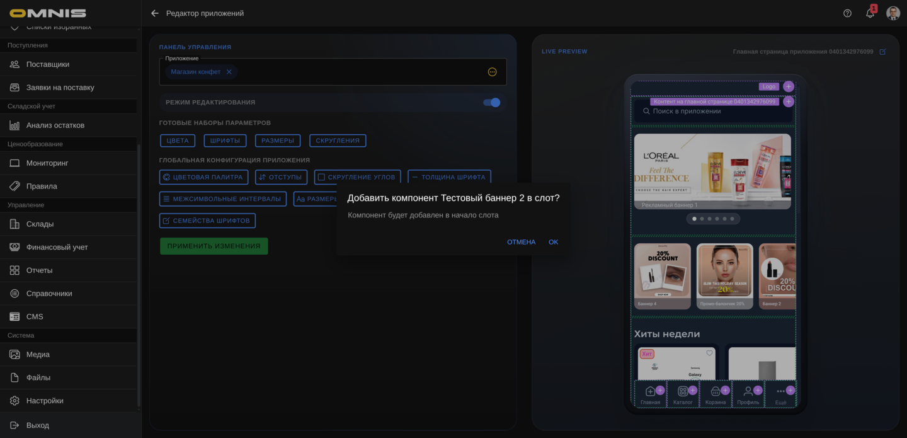
Task: Click the first carousel pagination dot
Action: tap(694, 219)
